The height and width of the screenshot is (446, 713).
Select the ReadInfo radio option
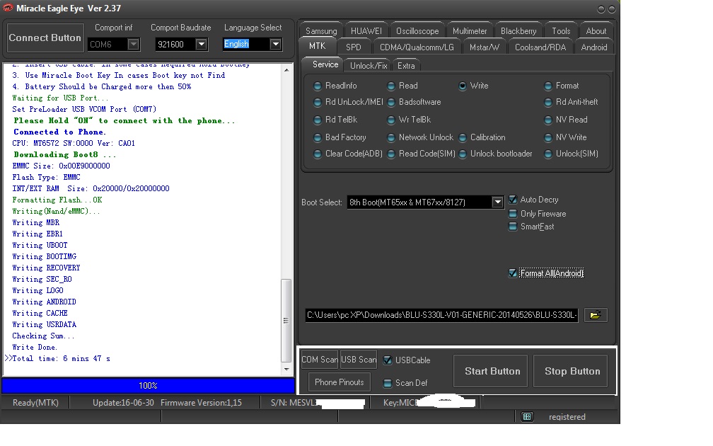[x=318, y=86]
